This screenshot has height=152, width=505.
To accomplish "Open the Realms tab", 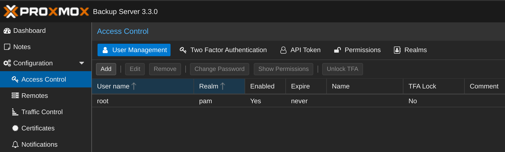I will pyautogui.click(x=410, y=50).
